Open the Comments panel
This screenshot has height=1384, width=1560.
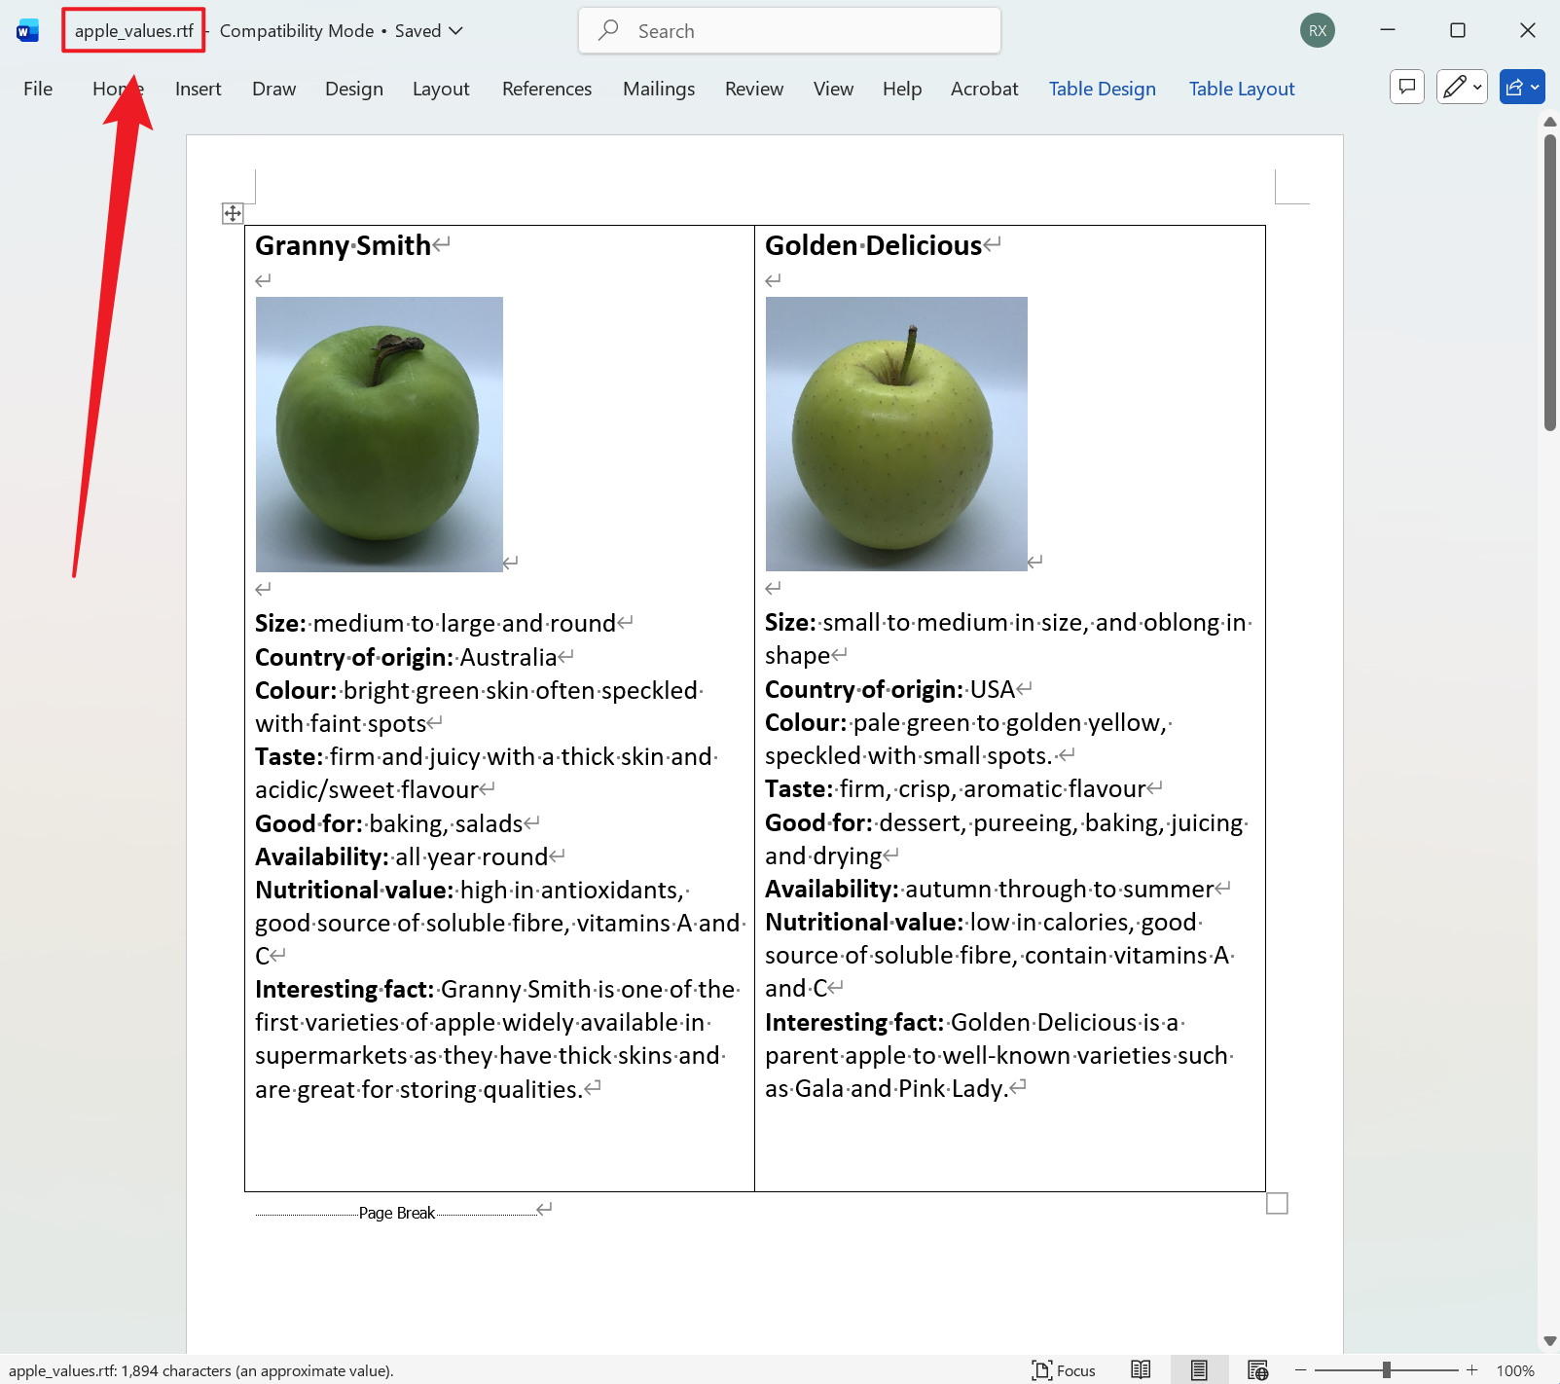1406,87
